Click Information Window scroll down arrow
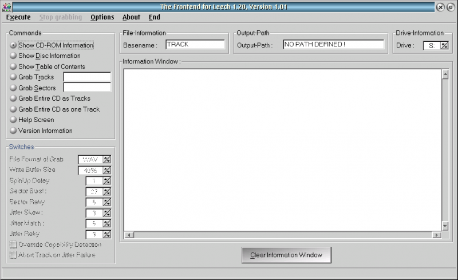The image size is (458, 280). 445,226
